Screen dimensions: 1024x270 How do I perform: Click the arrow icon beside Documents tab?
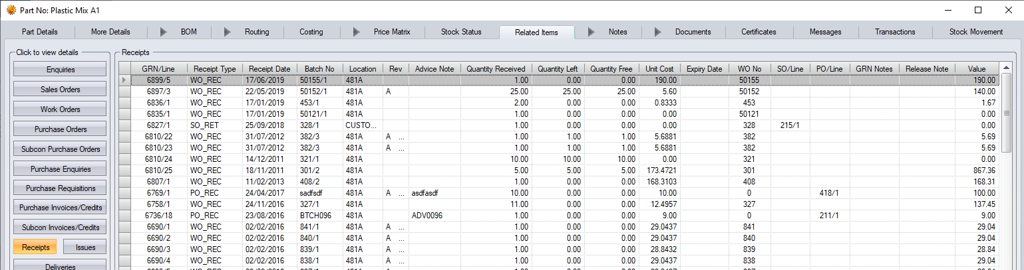click(658, 32)
